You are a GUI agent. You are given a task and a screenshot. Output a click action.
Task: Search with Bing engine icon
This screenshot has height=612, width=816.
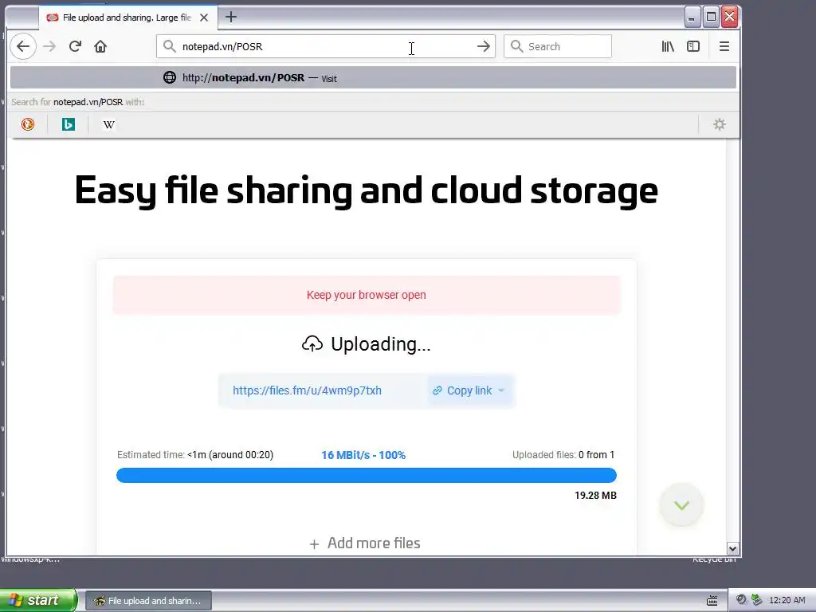pos(69,124)
